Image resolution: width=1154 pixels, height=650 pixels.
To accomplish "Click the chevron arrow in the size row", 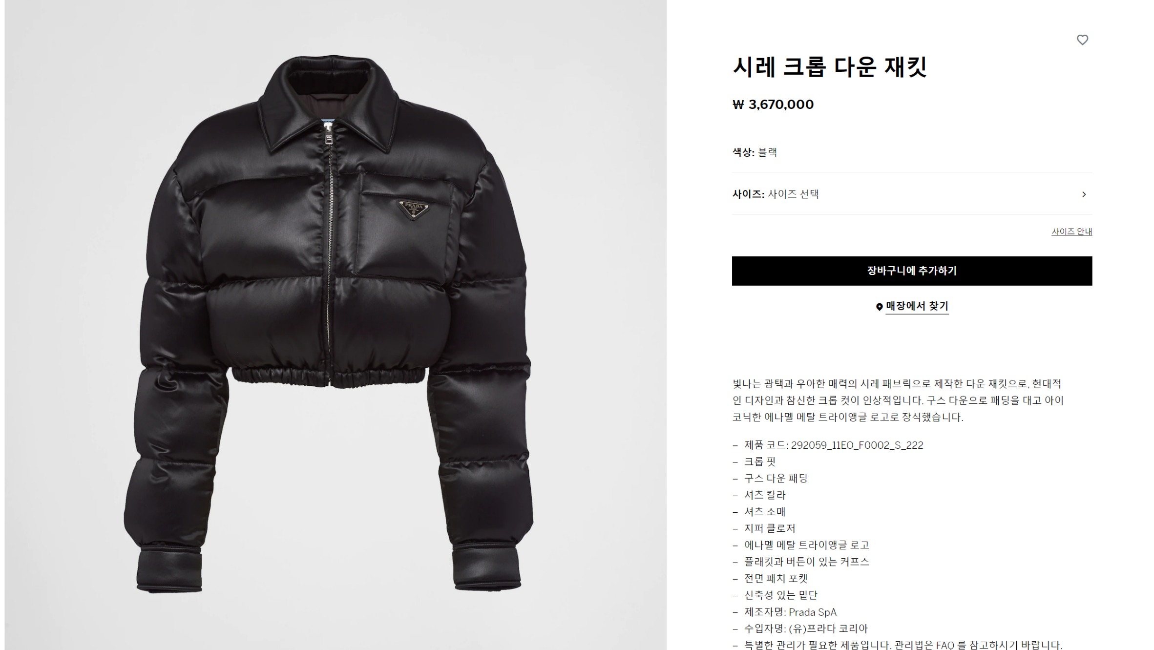I will click(x=1084, y=194).
